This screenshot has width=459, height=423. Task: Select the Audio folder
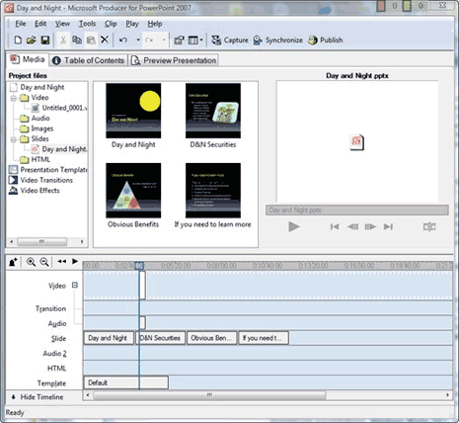click(x=40, y=119)
